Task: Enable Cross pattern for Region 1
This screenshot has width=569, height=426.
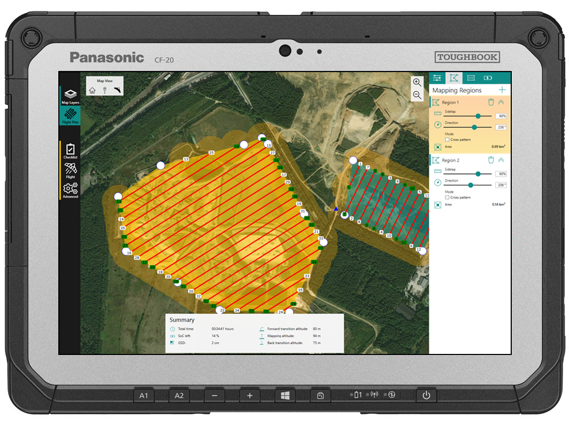Action: pyautogui.click(x=447, y=139)
